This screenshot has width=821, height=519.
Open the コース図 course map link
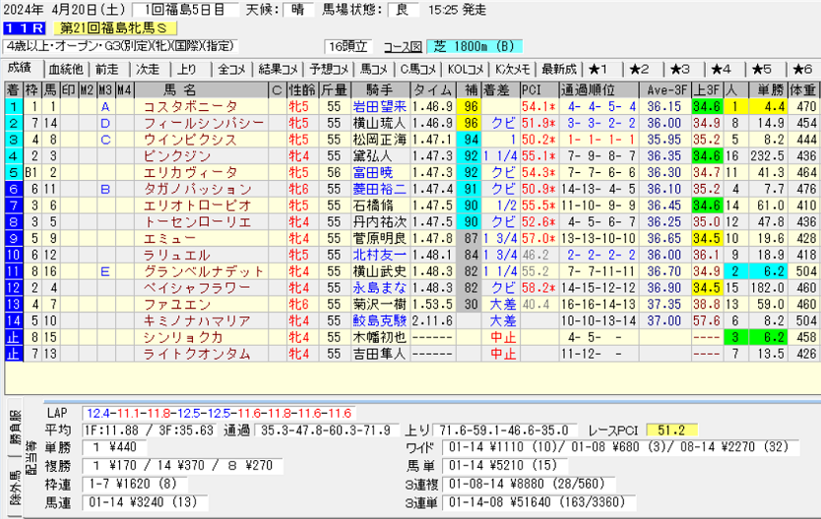click(x=402, y=46)
